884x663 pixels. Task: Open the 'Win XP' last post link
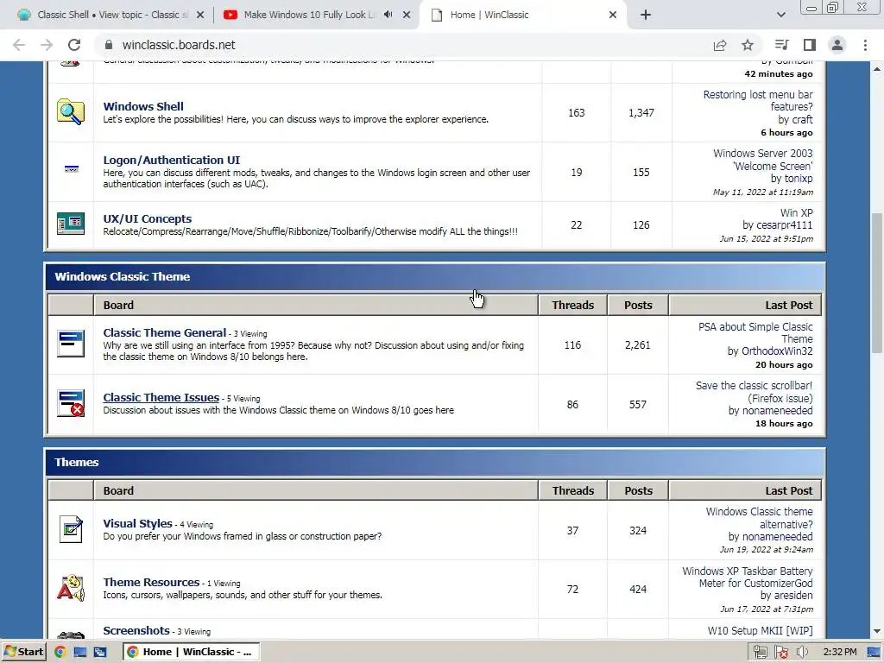(796, 212)
